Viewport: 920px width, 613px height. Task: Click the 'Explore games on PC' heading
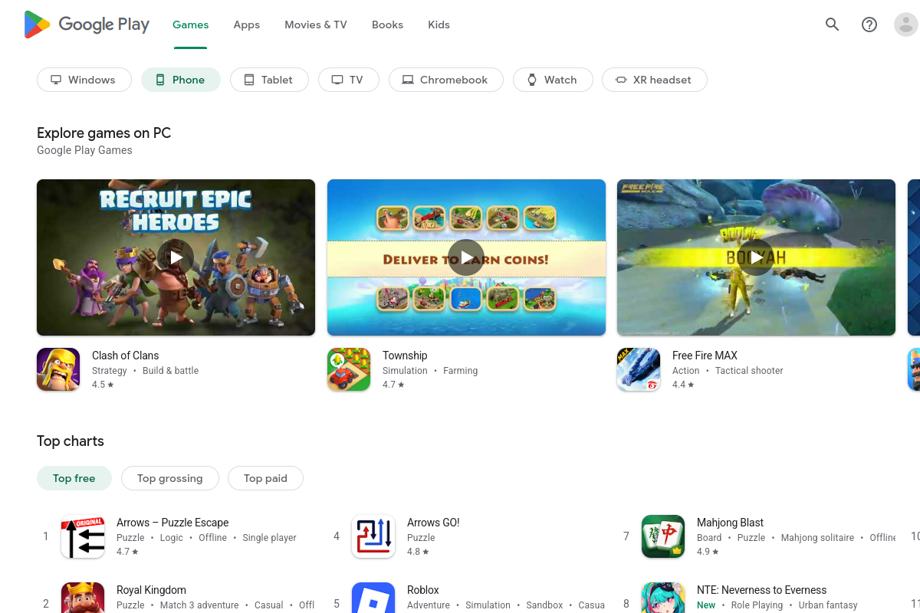103,133
